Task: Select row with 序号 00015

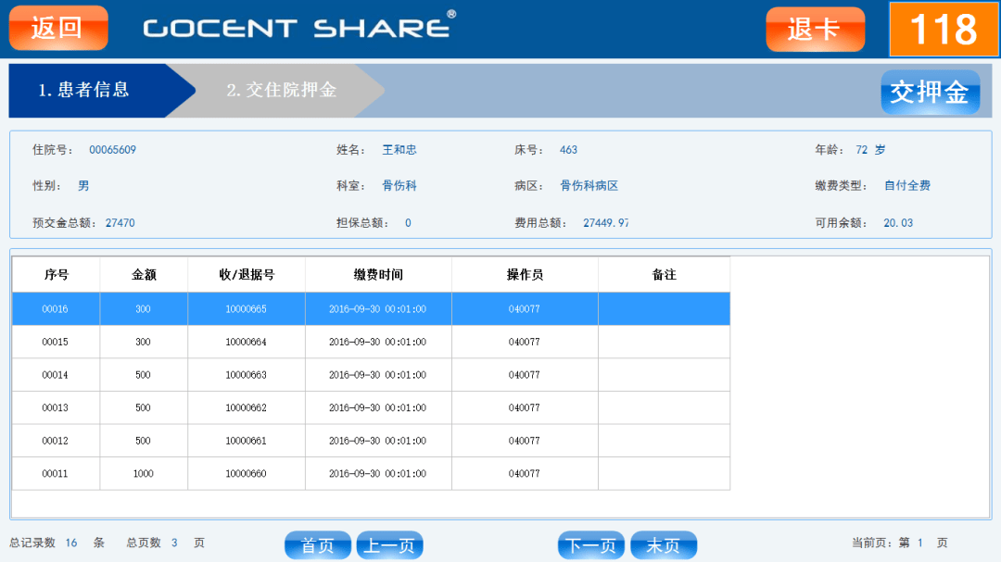Action: coord(371,342)
